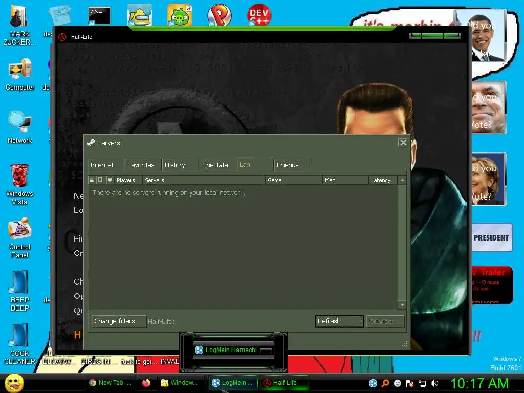
Task: Click the Hamachi tray icon
Action: point(373,383)
